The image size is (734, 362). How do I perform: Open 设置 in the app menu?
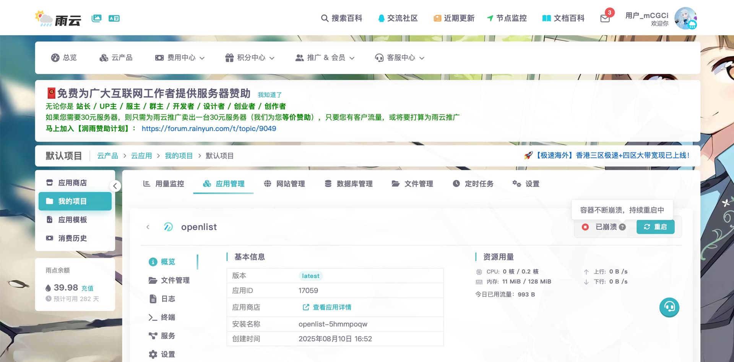(x=162, y=354)
